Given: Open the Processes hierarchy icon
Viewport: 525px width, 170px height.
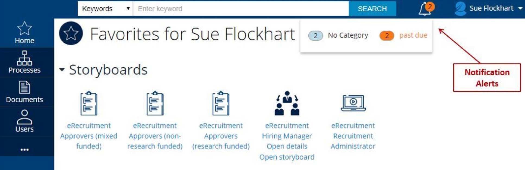Looking at the screenshot, I should click(x=24, y=58).
